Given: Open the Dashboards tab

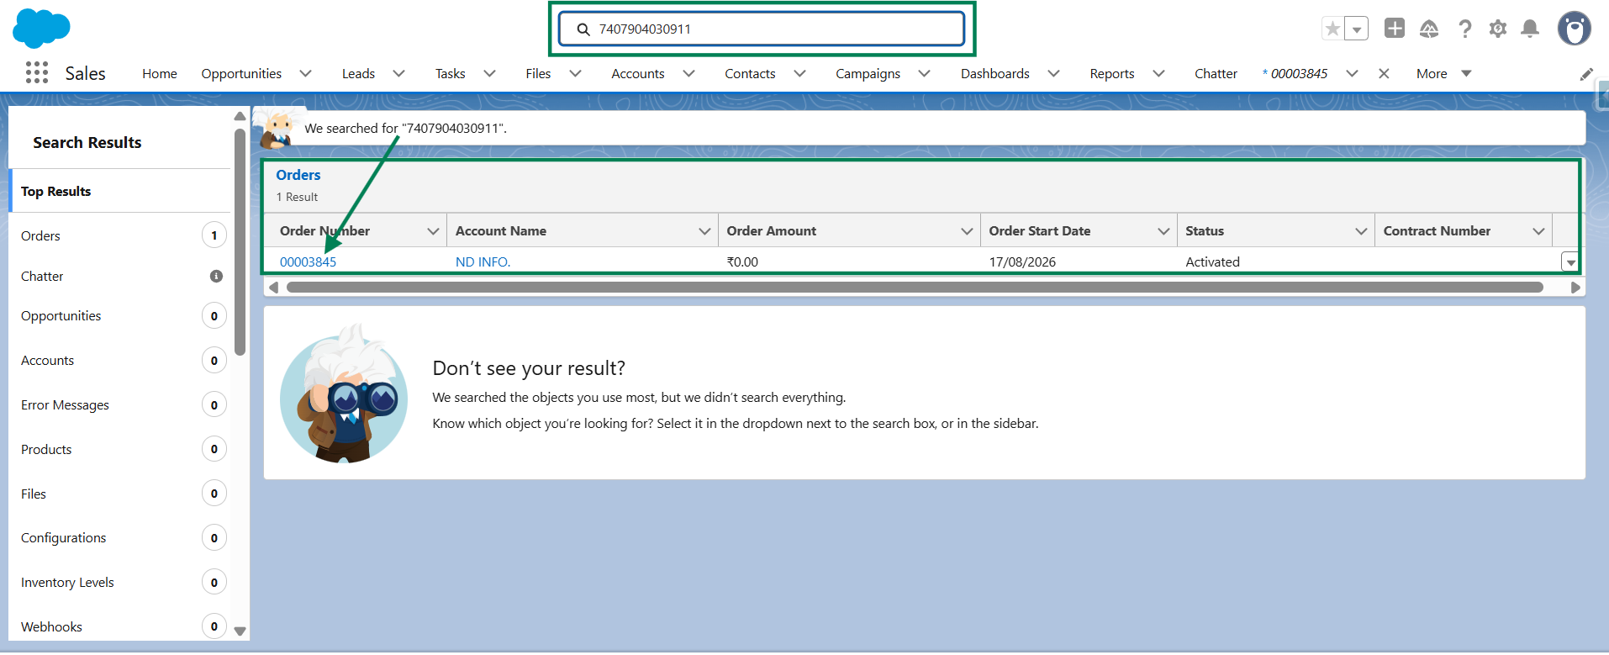Looking at the screenshot, I should tap(994, 73).
